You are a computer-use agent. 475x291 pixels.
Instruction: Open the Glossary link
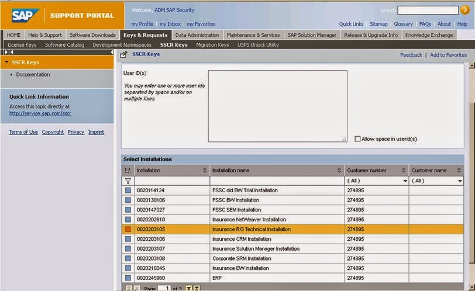point(403,24)
